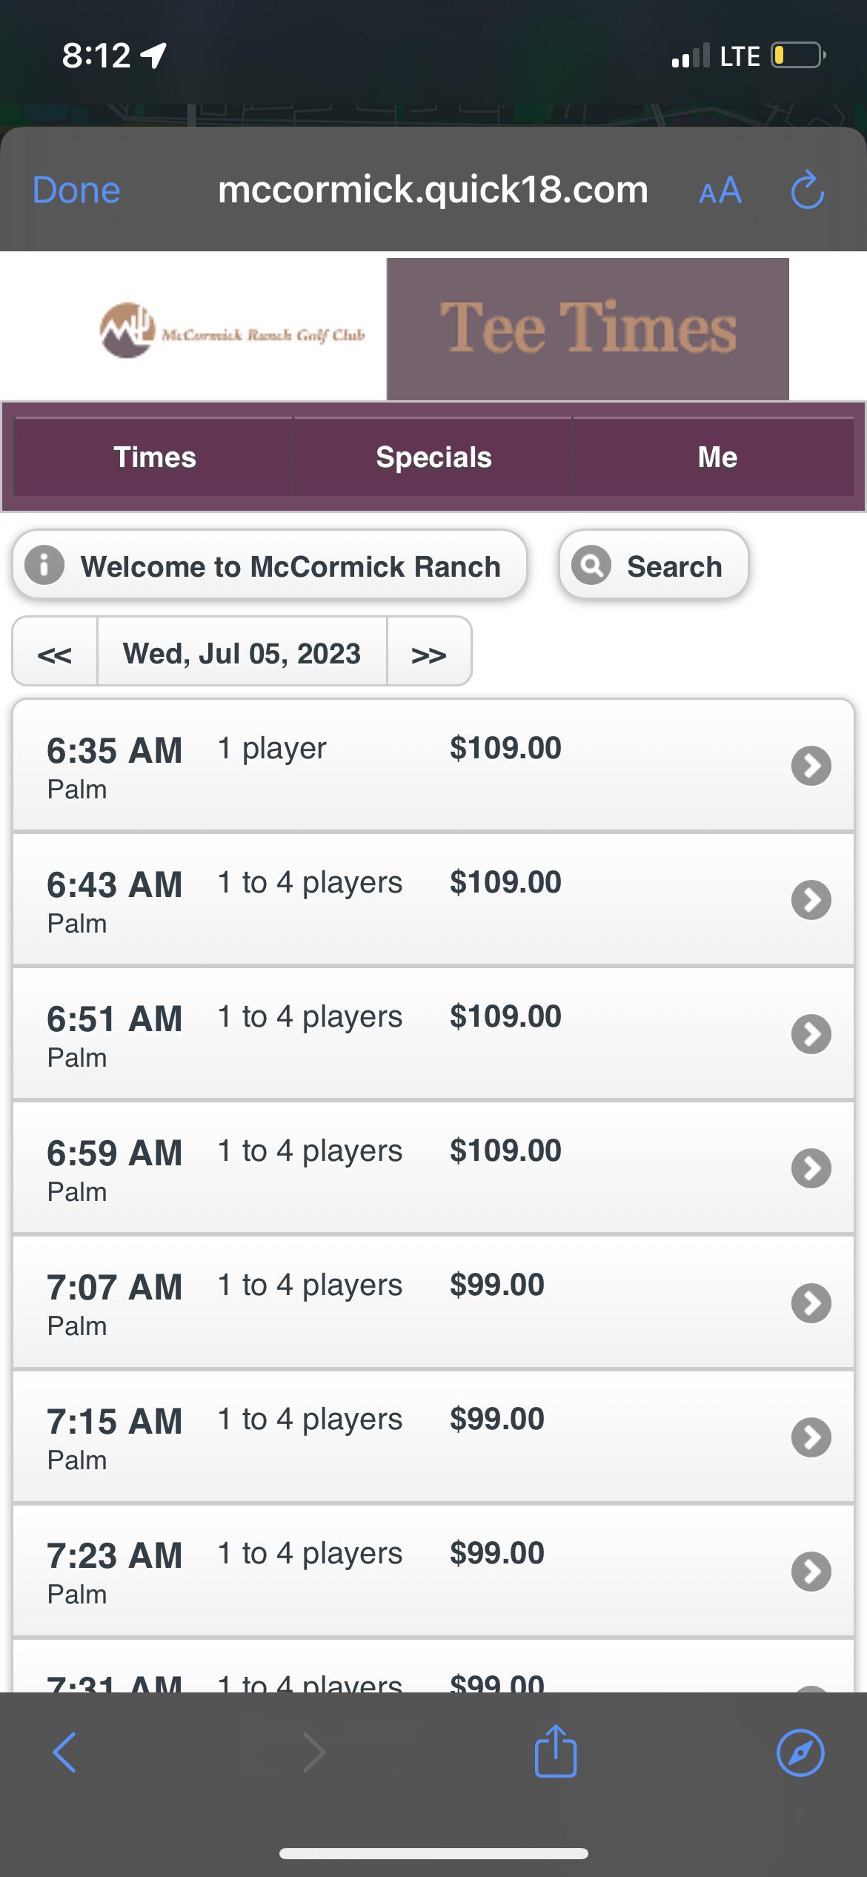Open the Wed, Jul 05, 2023 date picker
The image size is (867, 1877).
coord(242,652)
